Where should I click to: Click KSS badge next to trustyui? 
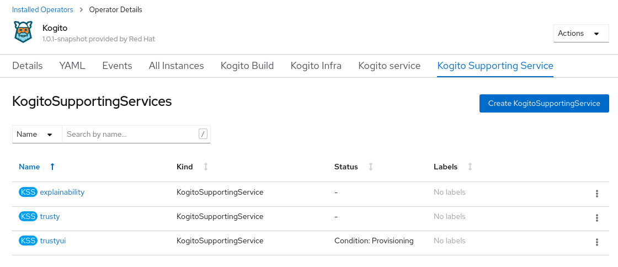28,241
